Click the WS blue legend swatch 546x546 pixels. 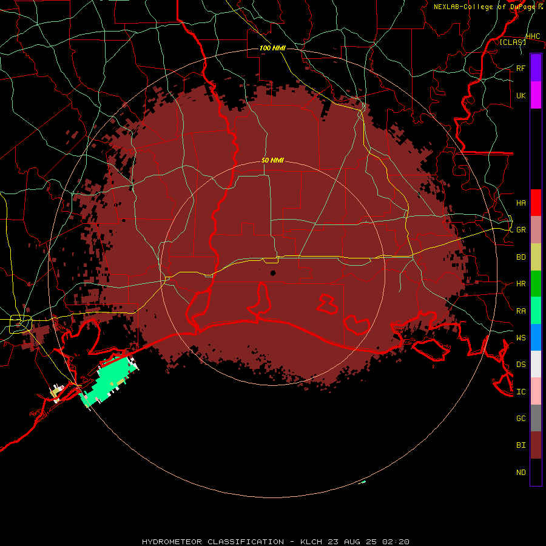536,337
